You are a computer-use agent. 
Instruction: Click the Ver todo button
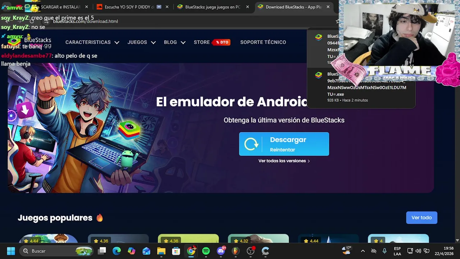click(x=422, y=218)
